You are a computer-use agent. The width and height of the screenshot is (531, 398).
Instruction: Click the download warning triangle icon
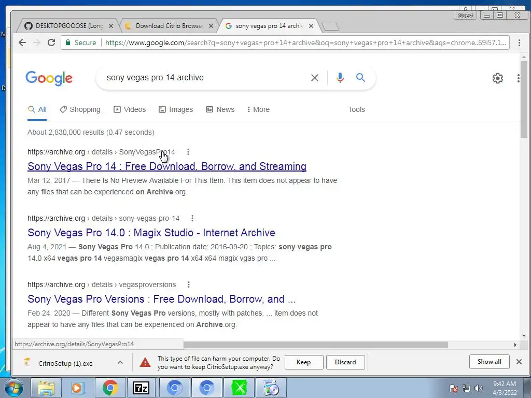click(x=145, y=362)
